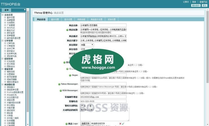Switch to the 商品显示设置 tab
The width and height of the screenshot is (209, 126).
click(97, 19)
